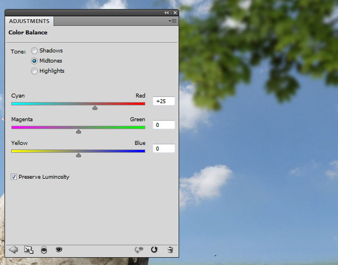View previous state icon
The image size is (338, 265).
pyautogui.click(x=139, y=250)
